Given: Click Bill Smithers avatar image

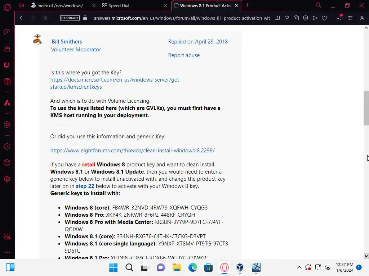Looking at the screenshot, I should pyautogui.click(x=37, y=39).
